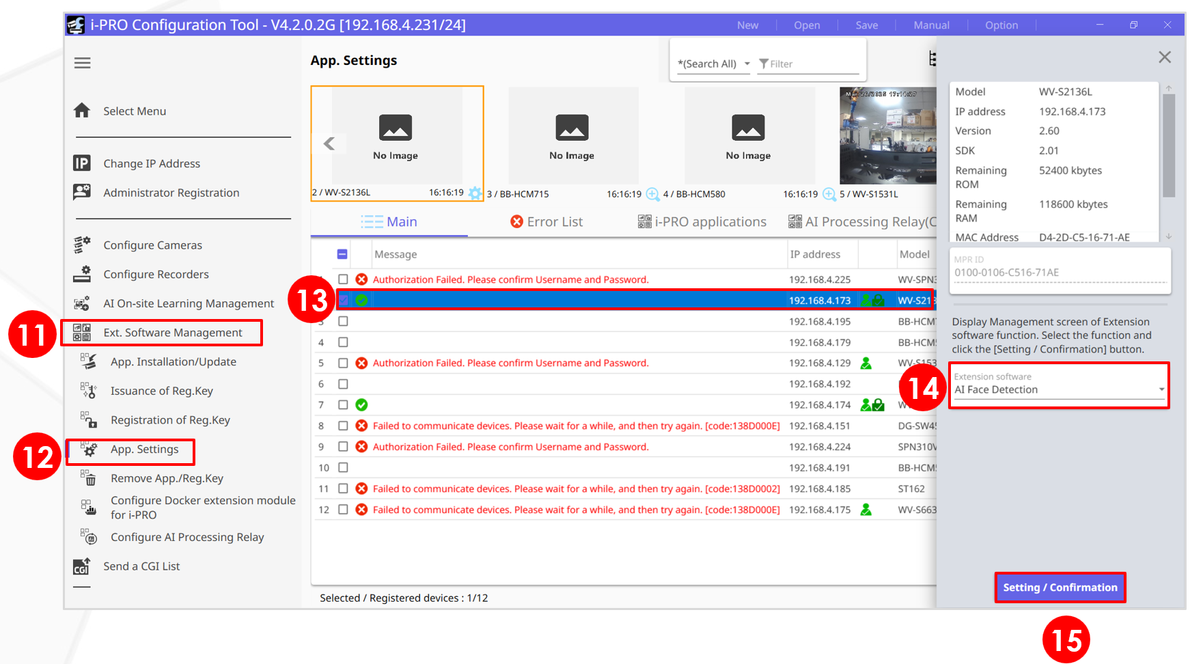Click the Setting / Confirmation button
The image size is (1190, 664).
[x=1060, y=587]
